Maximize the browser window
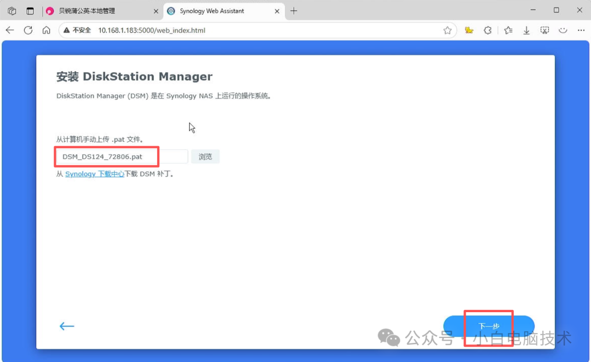The image size is (591, 362). (x=557, y=10)
